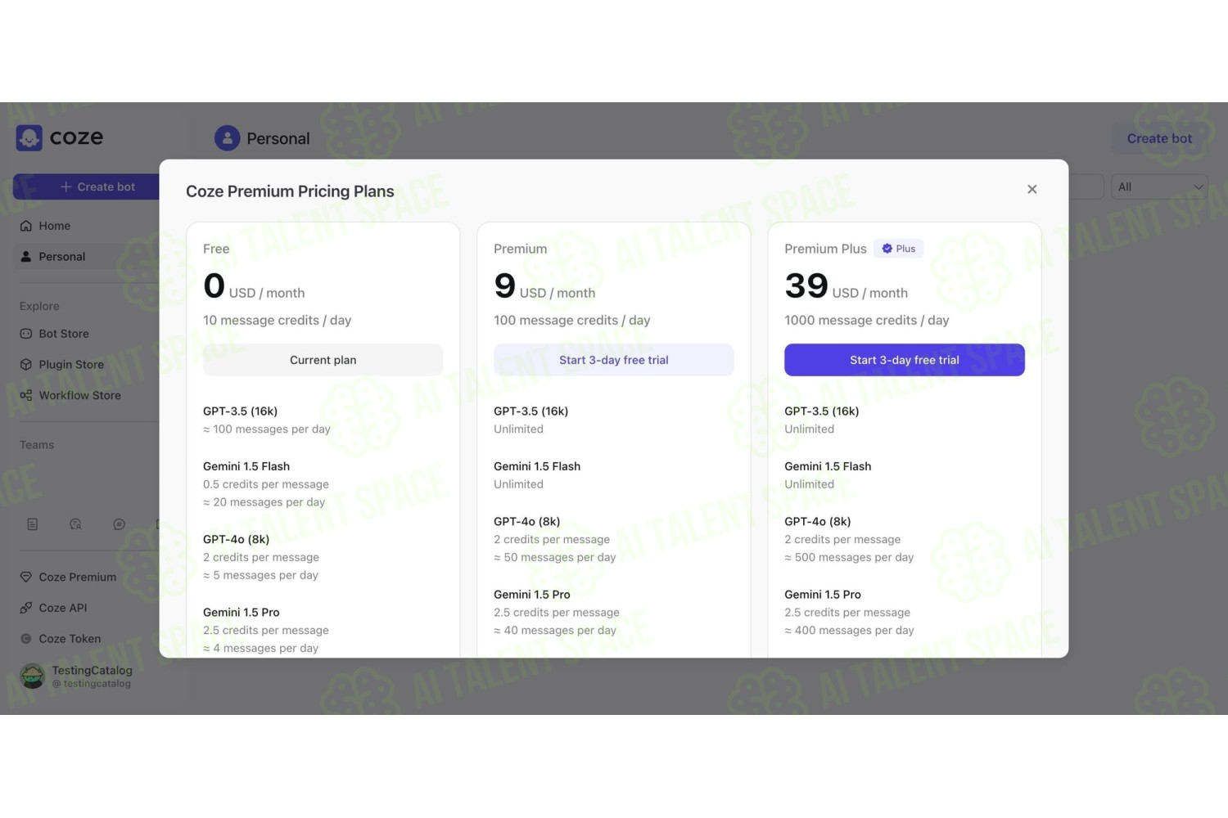The height and width of the screenshot is (818, 1228).
Task: Start 3-day free trial for the 9 USD Premium plan
Action: pos(614,360)
